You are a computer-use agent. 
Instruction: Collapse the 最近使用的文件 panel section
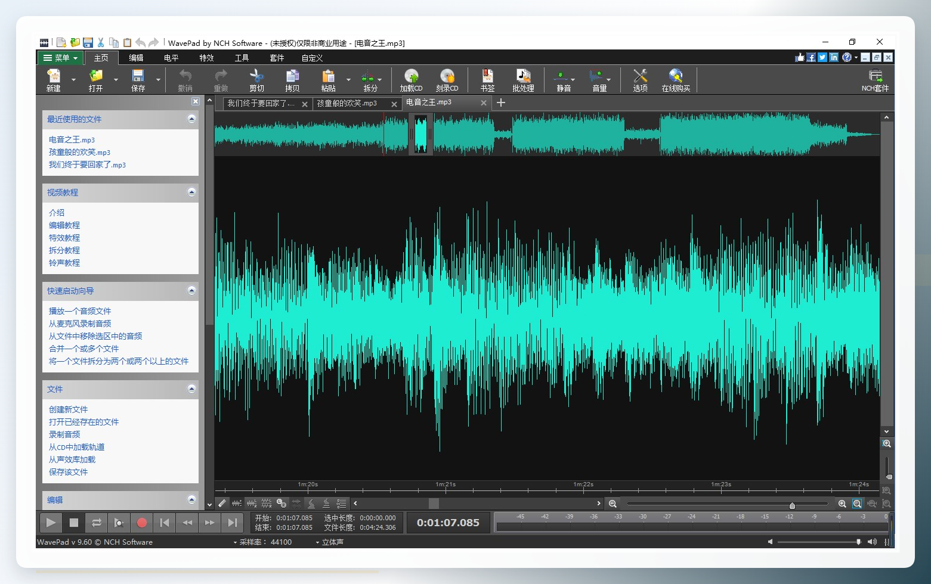click(191, 119)
